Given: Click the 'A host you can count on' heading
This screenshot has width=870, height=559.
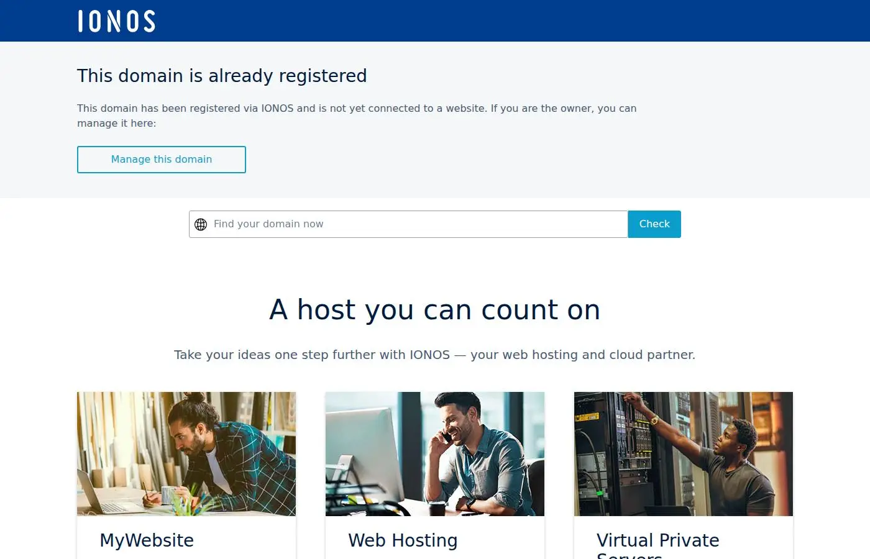Looking at the screenshot, I should (x=435, y=309).
